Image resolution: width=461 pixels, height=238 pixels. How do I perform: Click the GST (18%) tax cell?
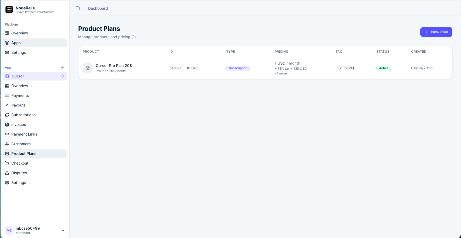click(345, 68)
